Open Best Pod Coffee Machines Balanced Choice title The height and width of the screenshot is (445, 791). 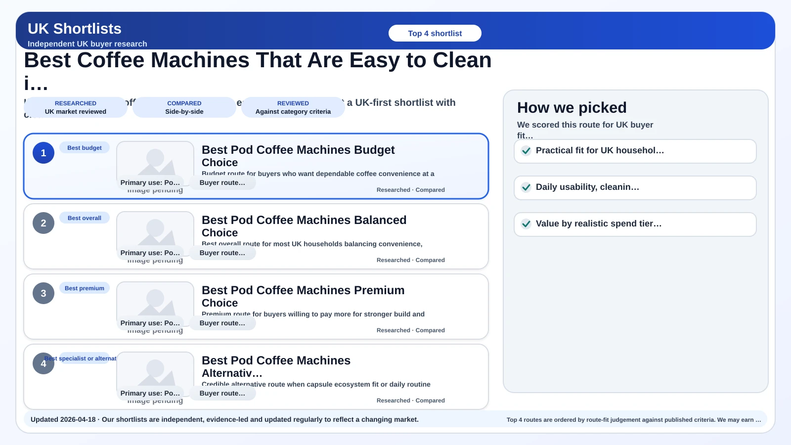[304, 226]
